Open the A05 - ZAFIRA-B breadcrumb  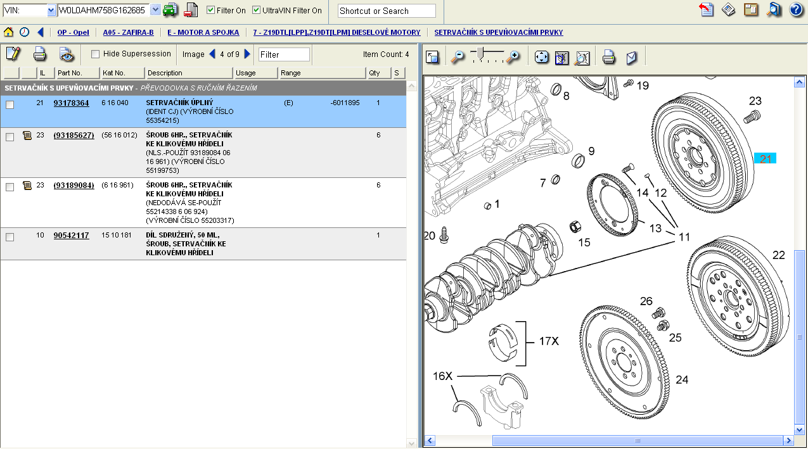pyautogui.click(x=128, y=32)
